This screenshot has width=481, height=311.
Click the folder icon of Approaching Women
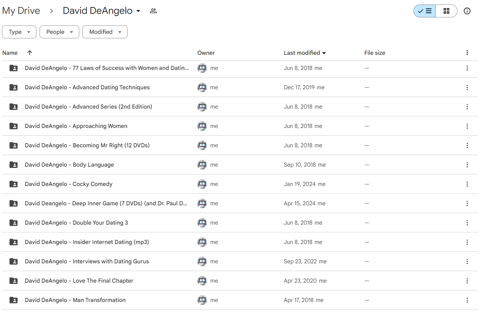(x=14, y=126)
